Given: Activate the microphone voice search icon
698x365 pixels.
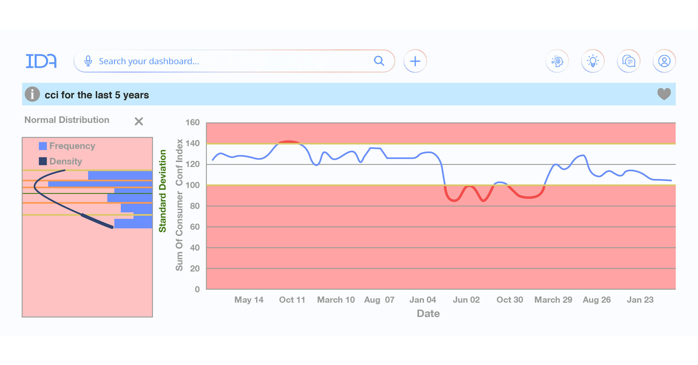Looking at the screenshot, I should click(x=88, y=61).
